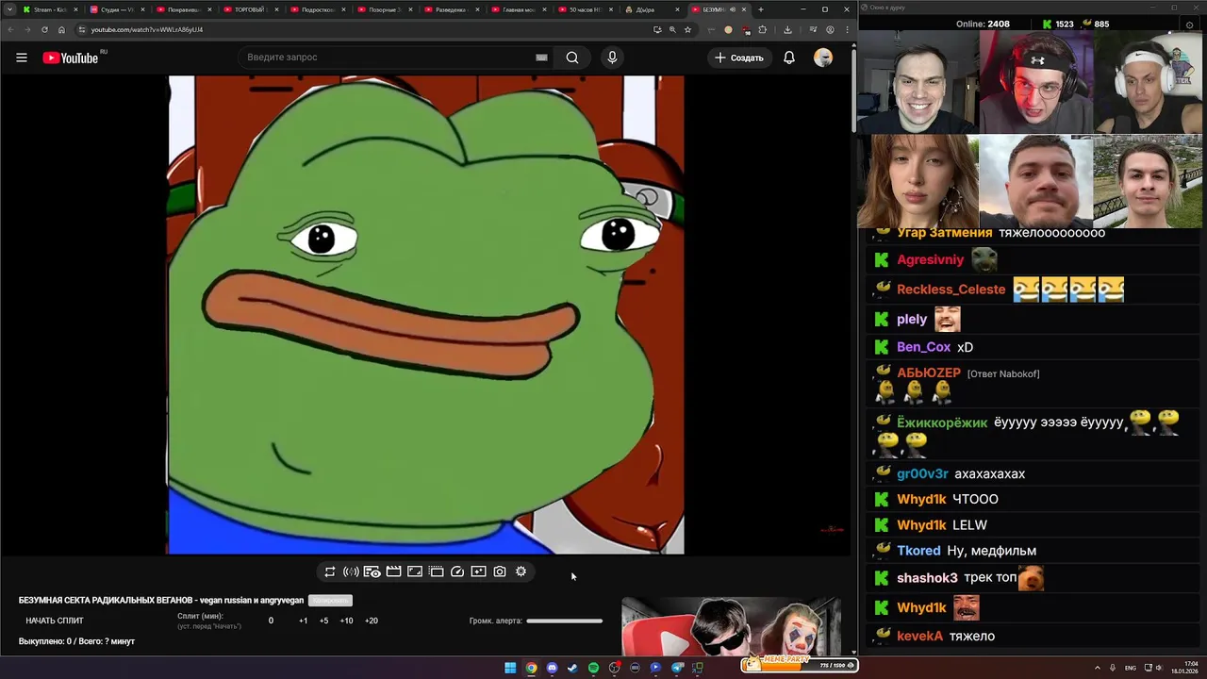Image resolution: width=1207 pixels, height=679 pixels.
Task: Switch to the 50 часов tab
Action: click(x=586, y=9)
